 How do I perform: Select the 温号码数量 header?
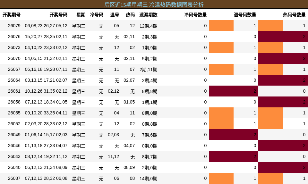pos(245,15)
